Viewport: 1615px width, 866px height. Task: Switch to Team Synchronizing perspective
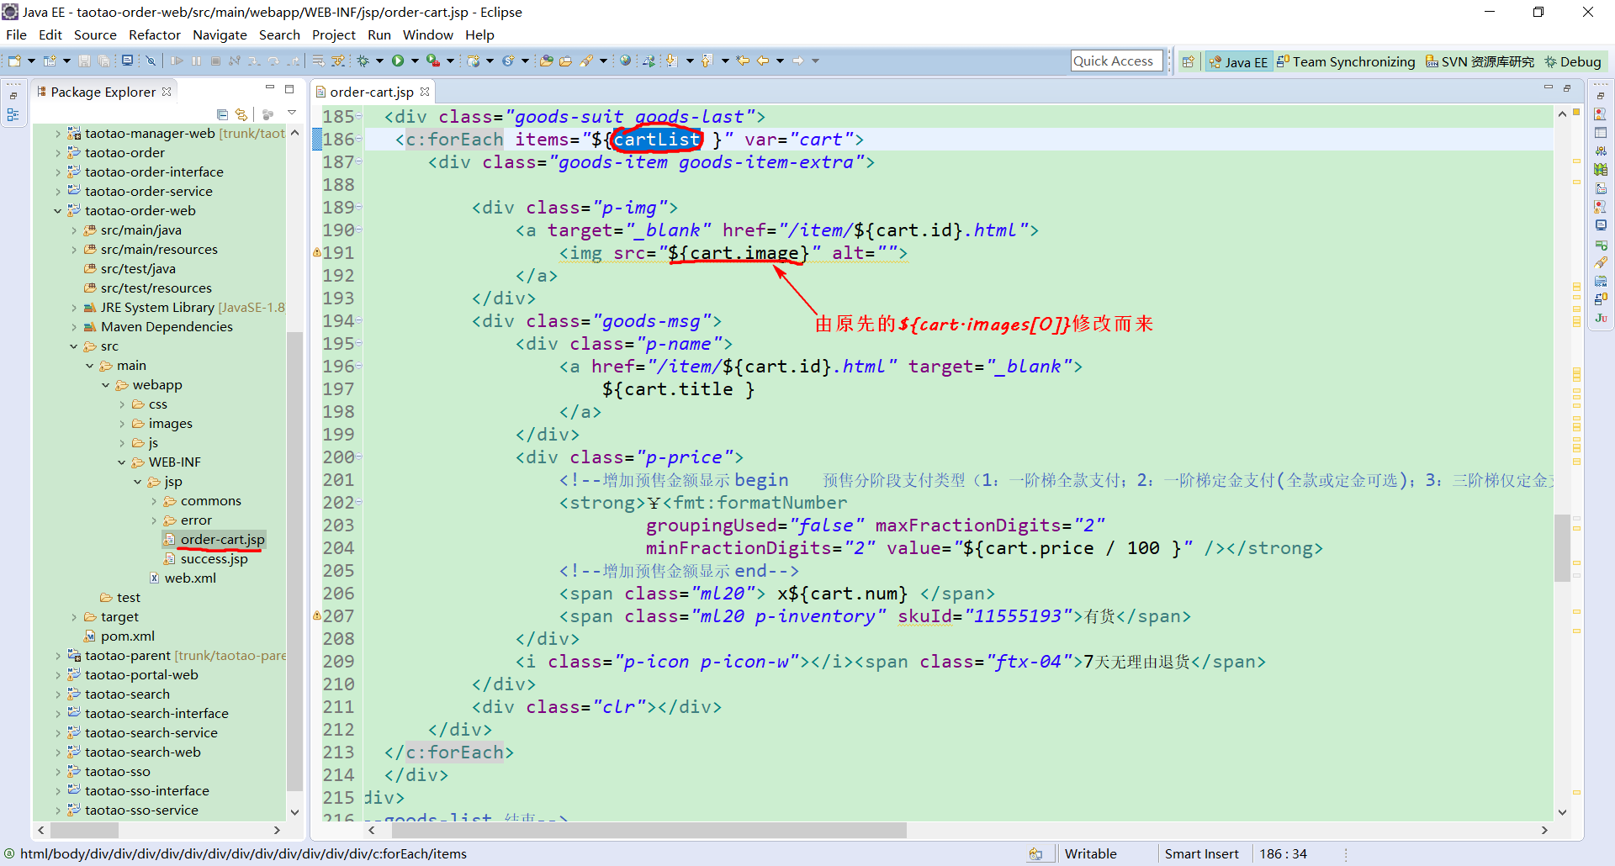1345,61
